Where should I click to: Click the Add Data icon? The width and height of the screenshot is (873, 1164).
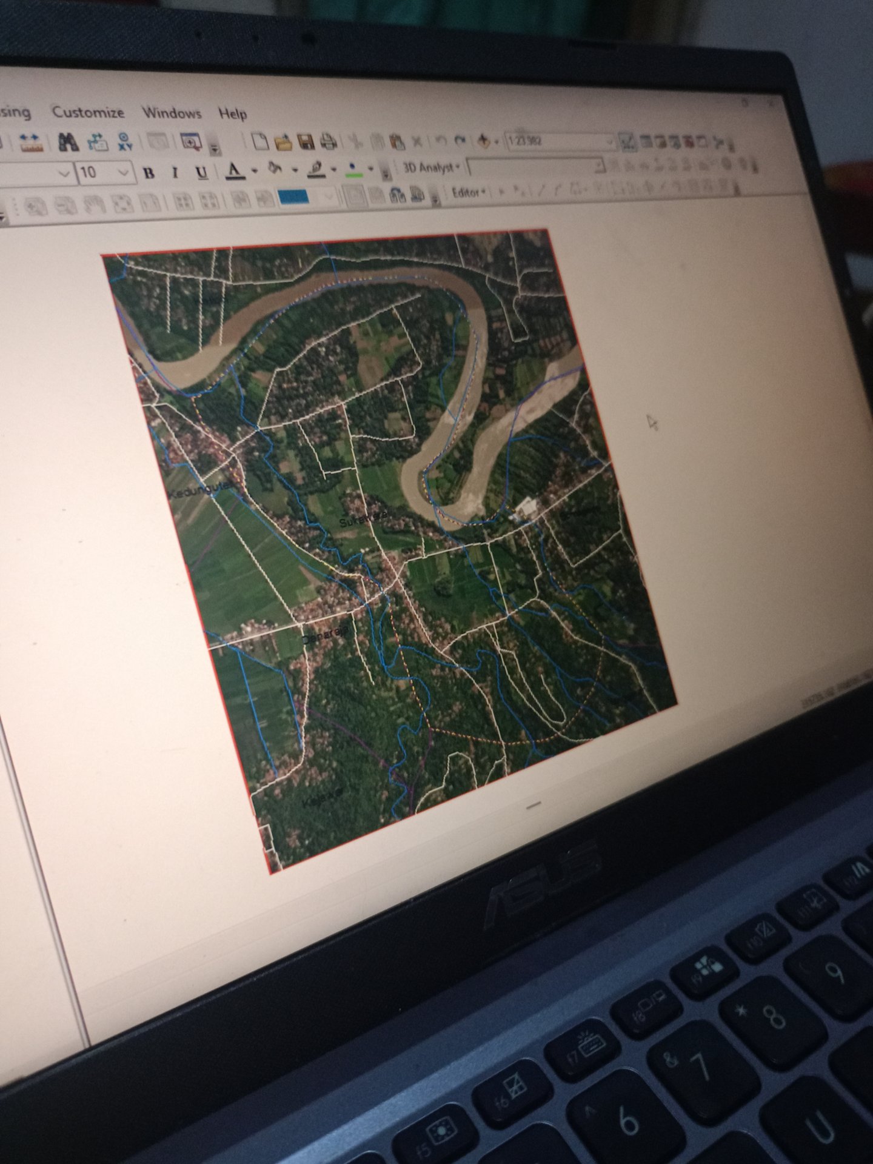[x=483, y=142]
